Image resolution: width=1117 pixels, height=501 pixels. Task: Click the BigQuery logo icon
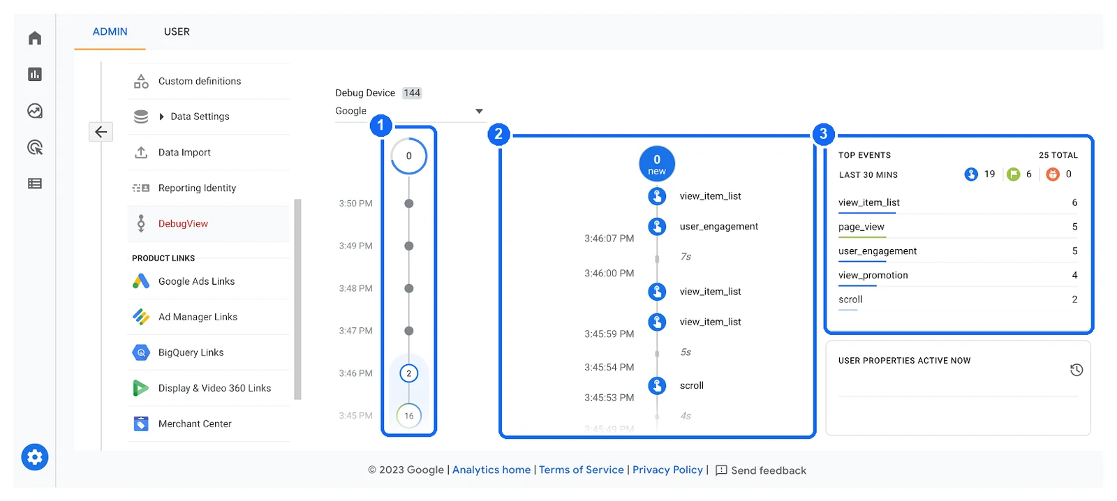point(141,352)
